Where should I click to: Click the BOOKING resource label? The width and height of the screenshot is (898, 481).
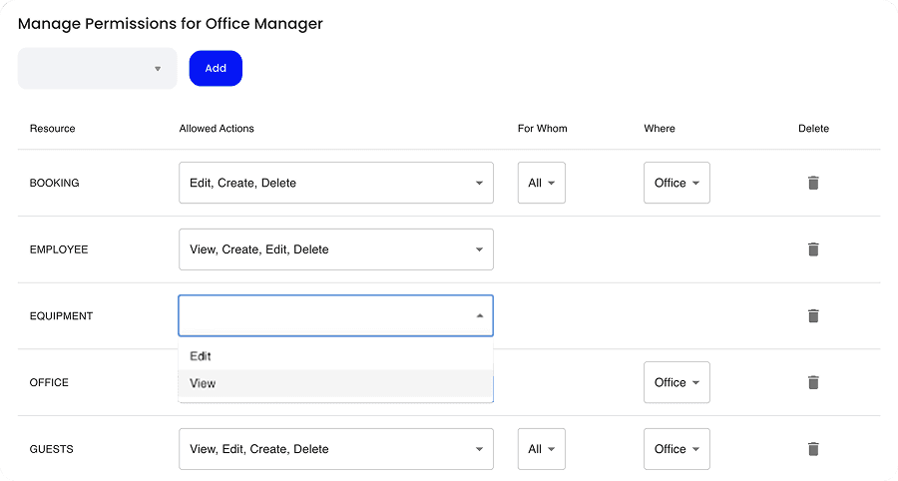55,183
